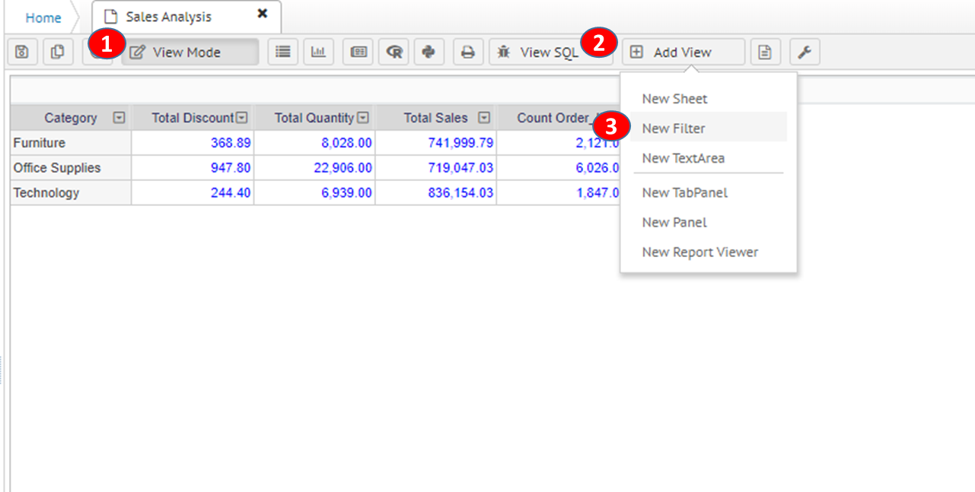Click the Python script icon
975x492 pixels.
[429, 52]
